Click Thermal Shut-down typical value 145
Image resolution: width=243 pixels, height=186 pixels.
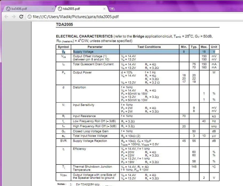pos(194,167)
